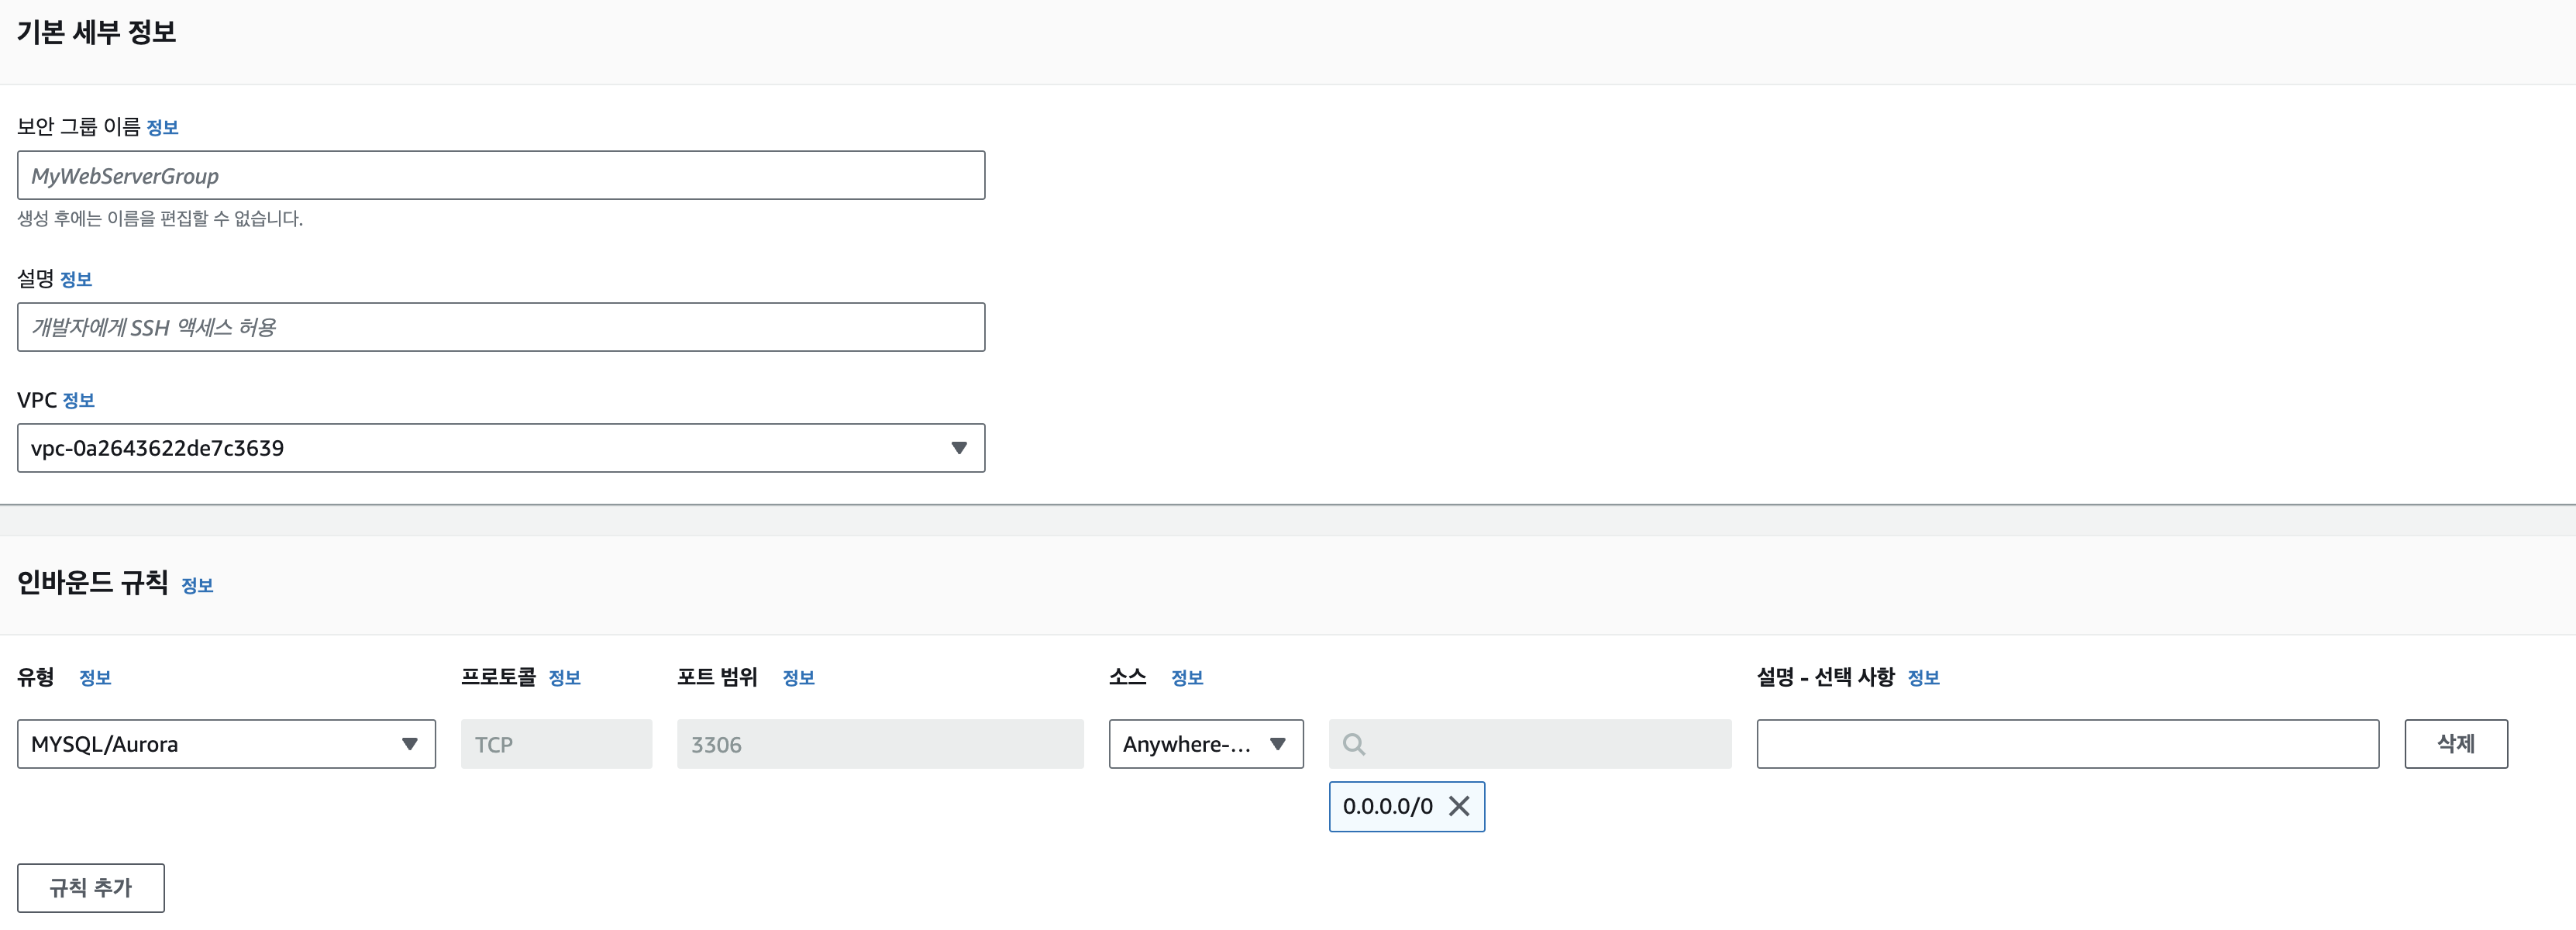Open 정보 link beside 설명 label
The height and width of the screenshot is (930, 2576).
click(x=76, y=280)
